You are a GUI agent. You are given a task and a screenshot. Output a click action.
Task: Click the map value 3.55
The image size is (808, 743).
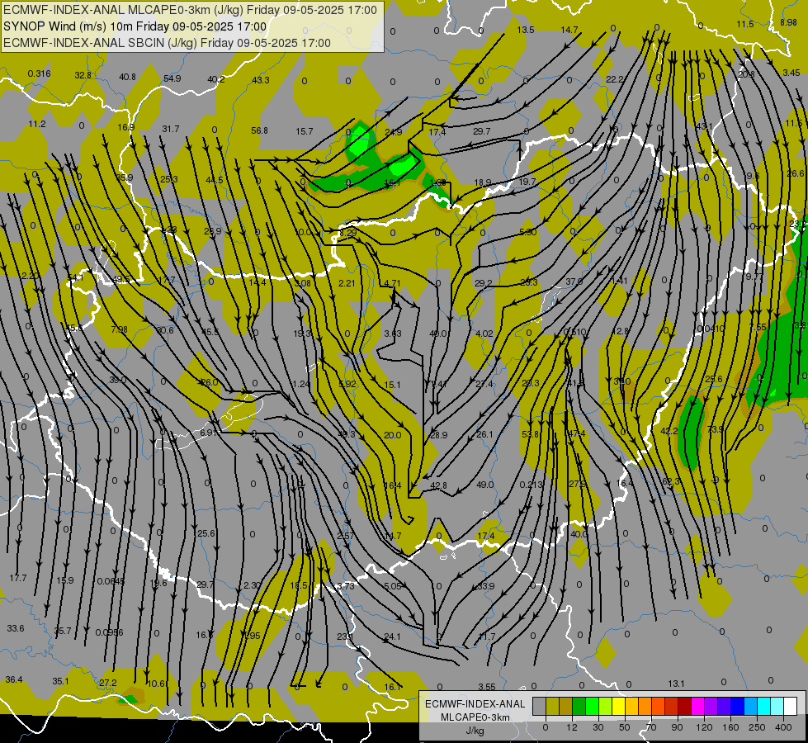[486, 687]
